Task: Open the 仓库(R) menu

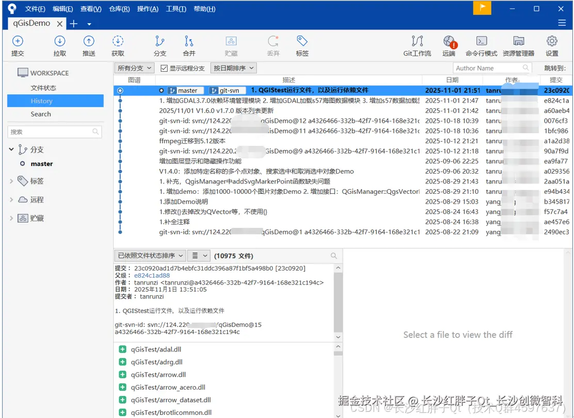Action: tap(119, 9)
